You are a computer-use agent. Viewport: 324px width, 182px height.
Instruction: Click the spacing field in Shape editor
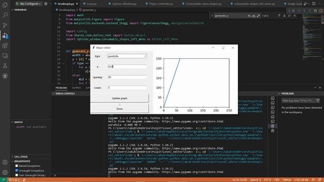[127, 77]
